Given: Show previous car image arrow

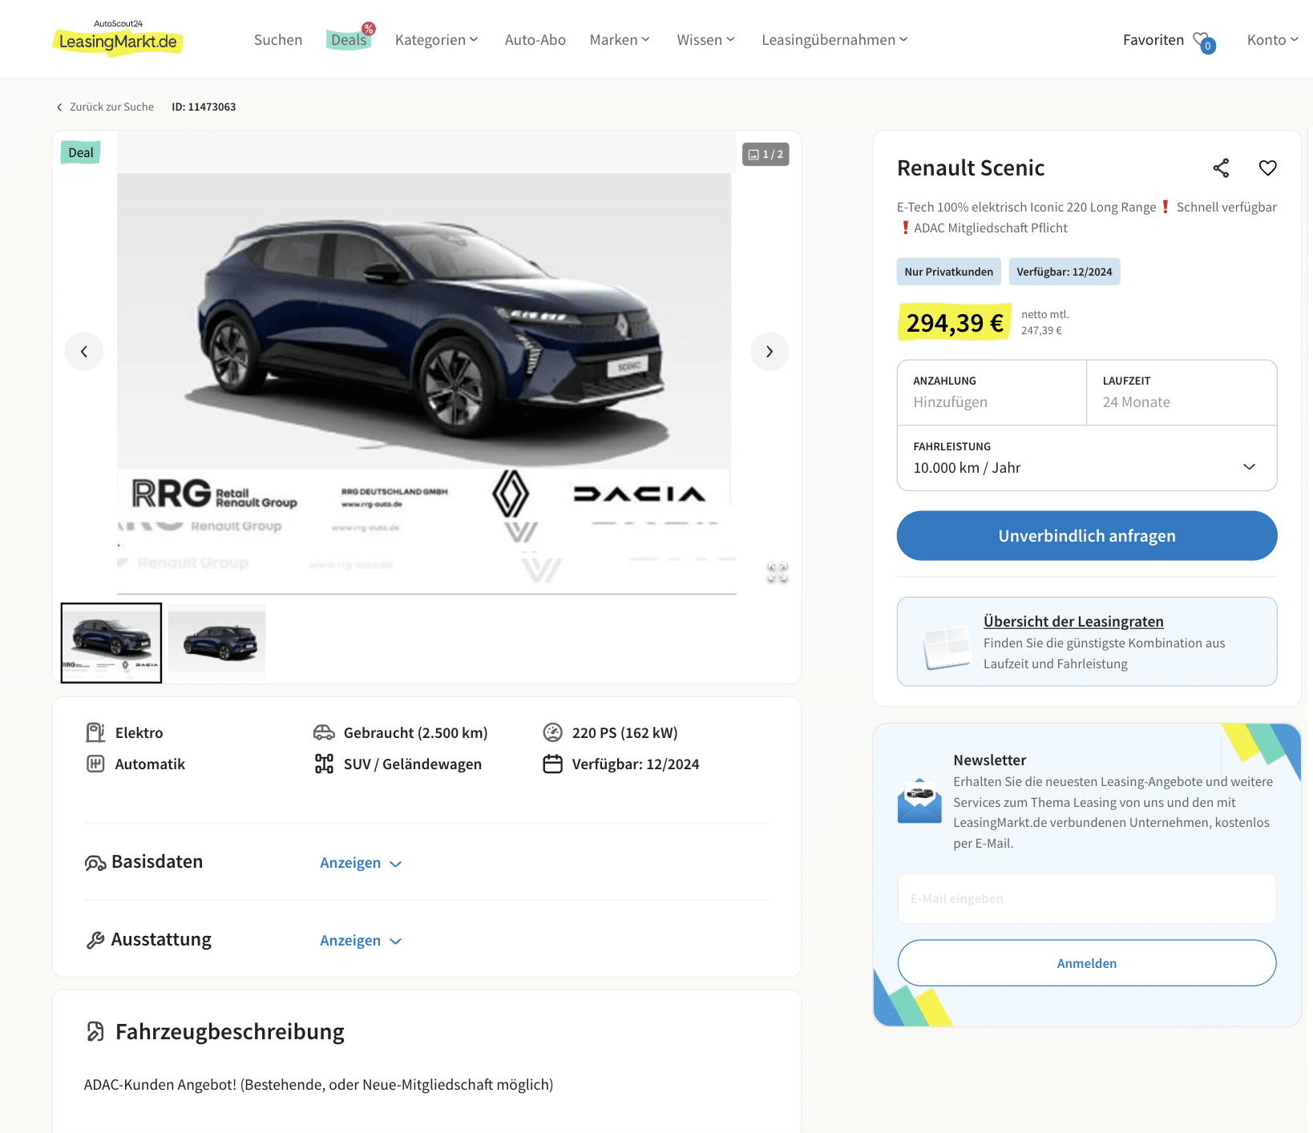Looking at the screenshot, I should 84,352.
